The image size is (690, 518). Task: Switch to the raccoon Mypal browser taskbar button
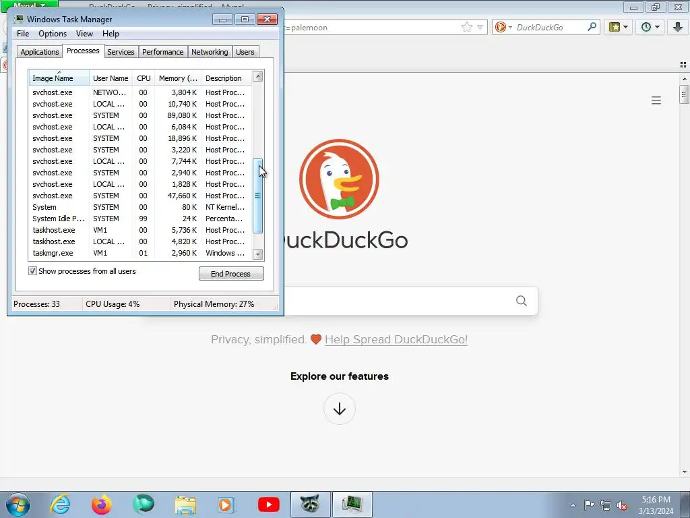pos(310,505)
